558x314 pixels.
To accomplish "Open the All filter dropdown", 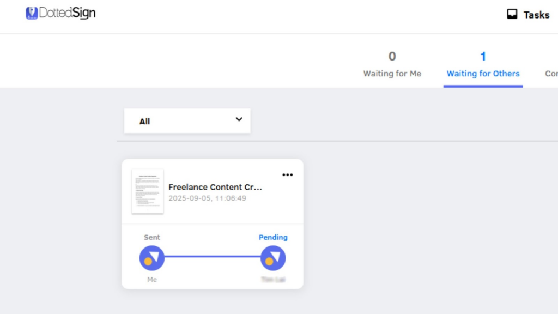I will coord(187,121).
